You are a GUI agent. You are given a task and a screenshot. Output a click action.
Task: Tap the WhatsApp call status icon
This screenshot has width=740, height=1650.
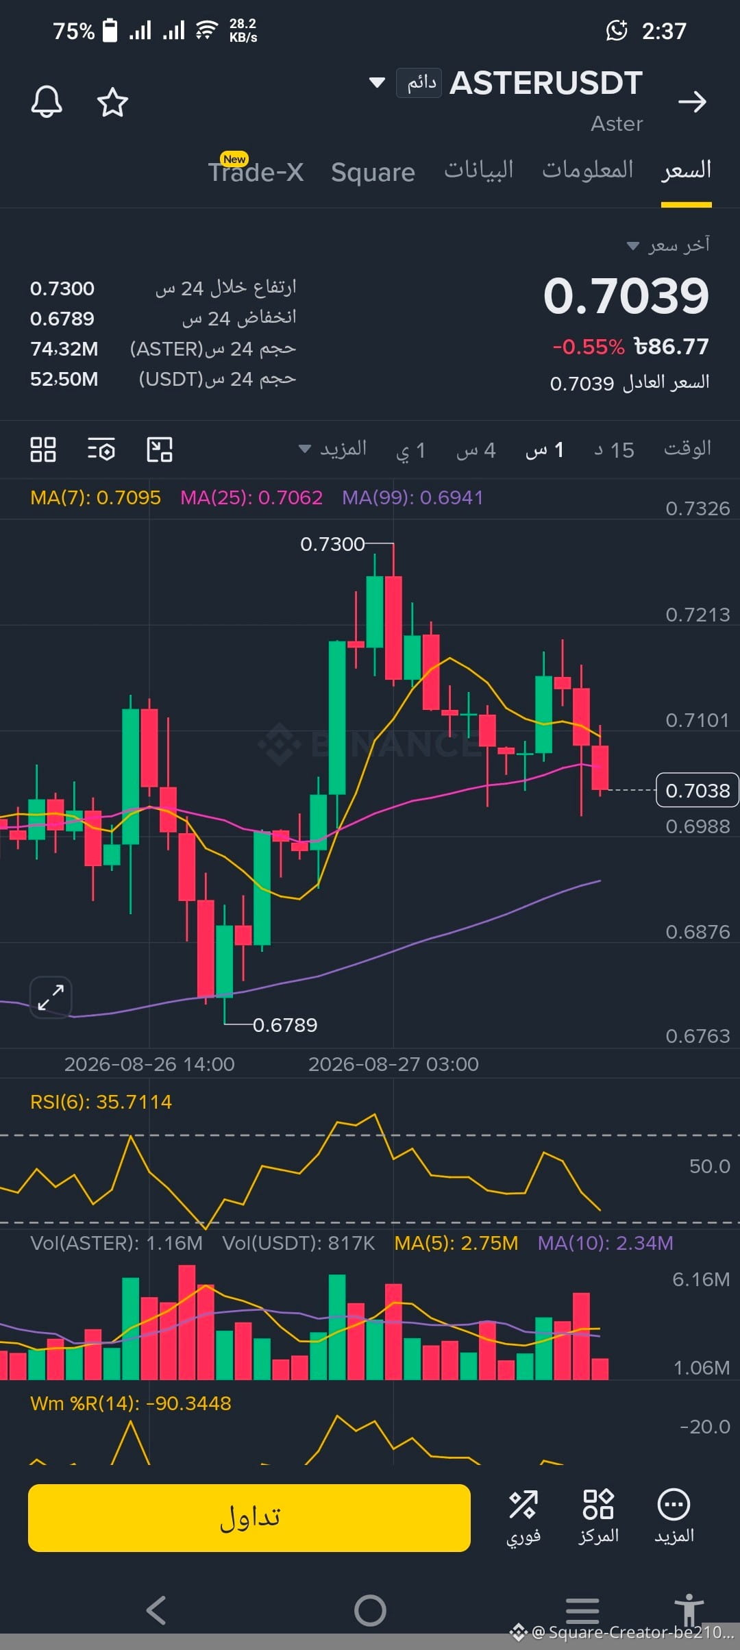617,31
